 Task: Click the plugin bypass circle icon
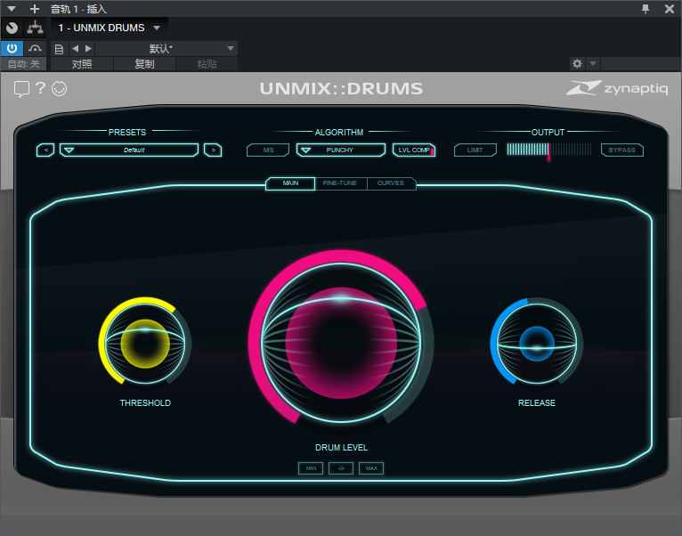(x=12, y=28)
